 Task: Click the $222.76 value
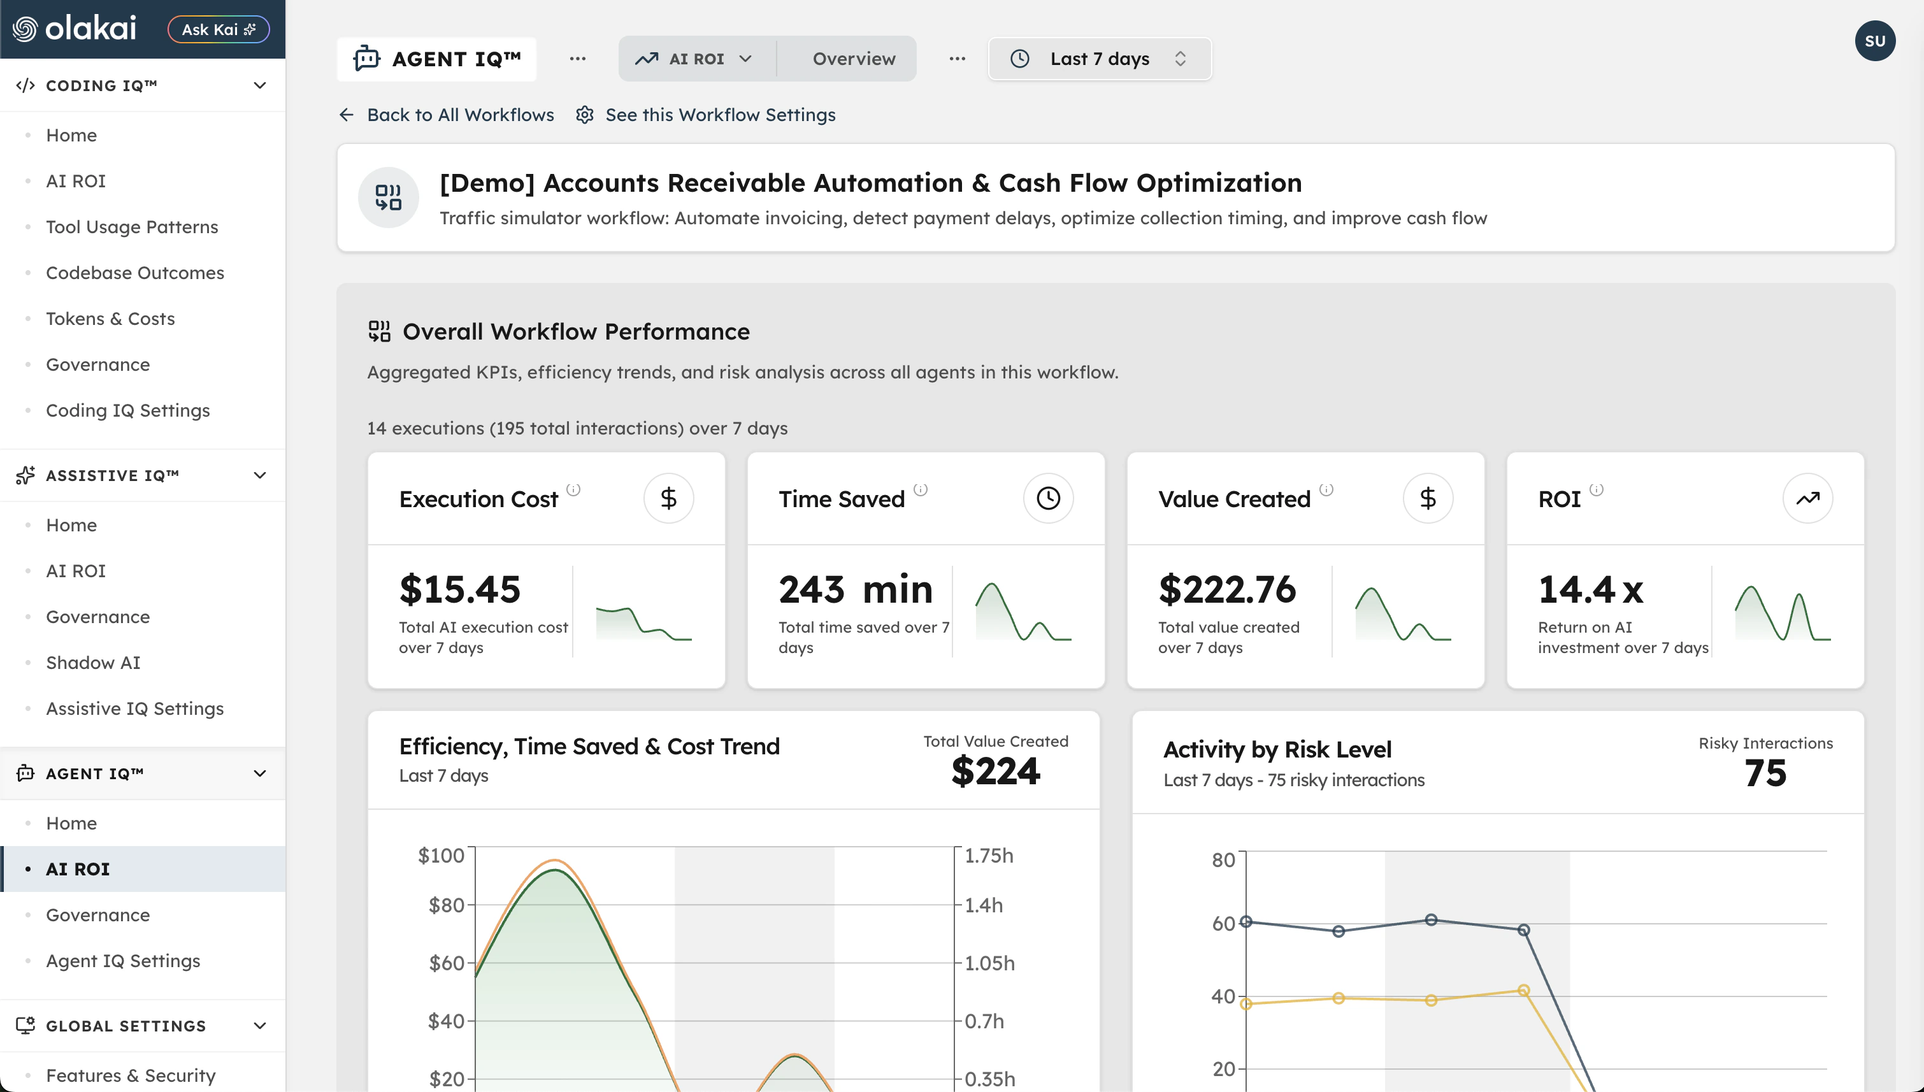(1226, 589)
